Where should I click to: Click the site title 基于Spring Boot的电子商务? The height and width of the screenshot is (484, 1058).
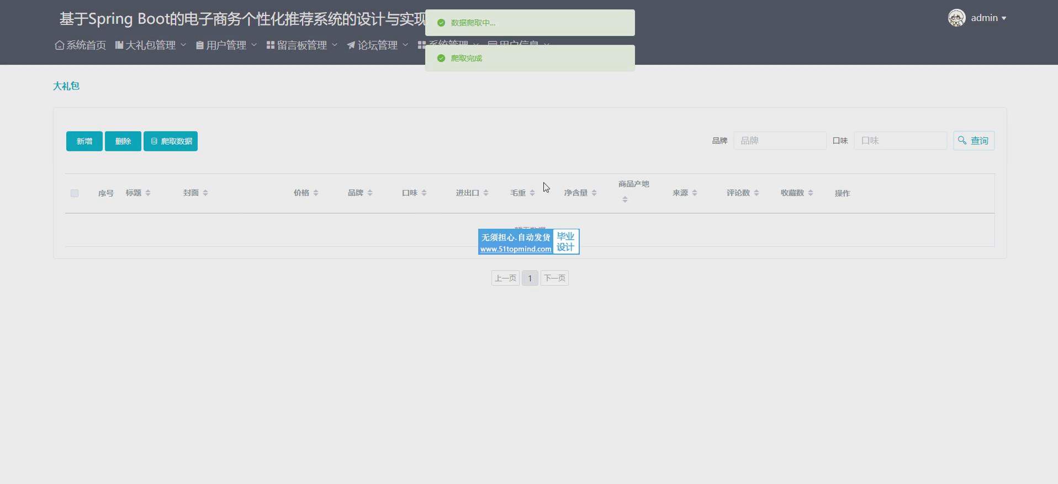tap(242, 19)
